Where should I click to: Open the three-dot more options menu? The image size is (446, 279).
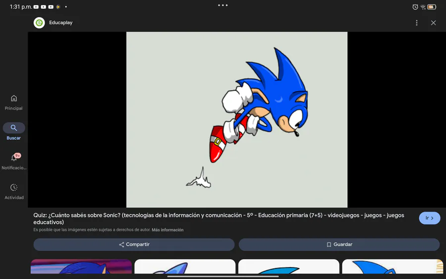(416, 23)
